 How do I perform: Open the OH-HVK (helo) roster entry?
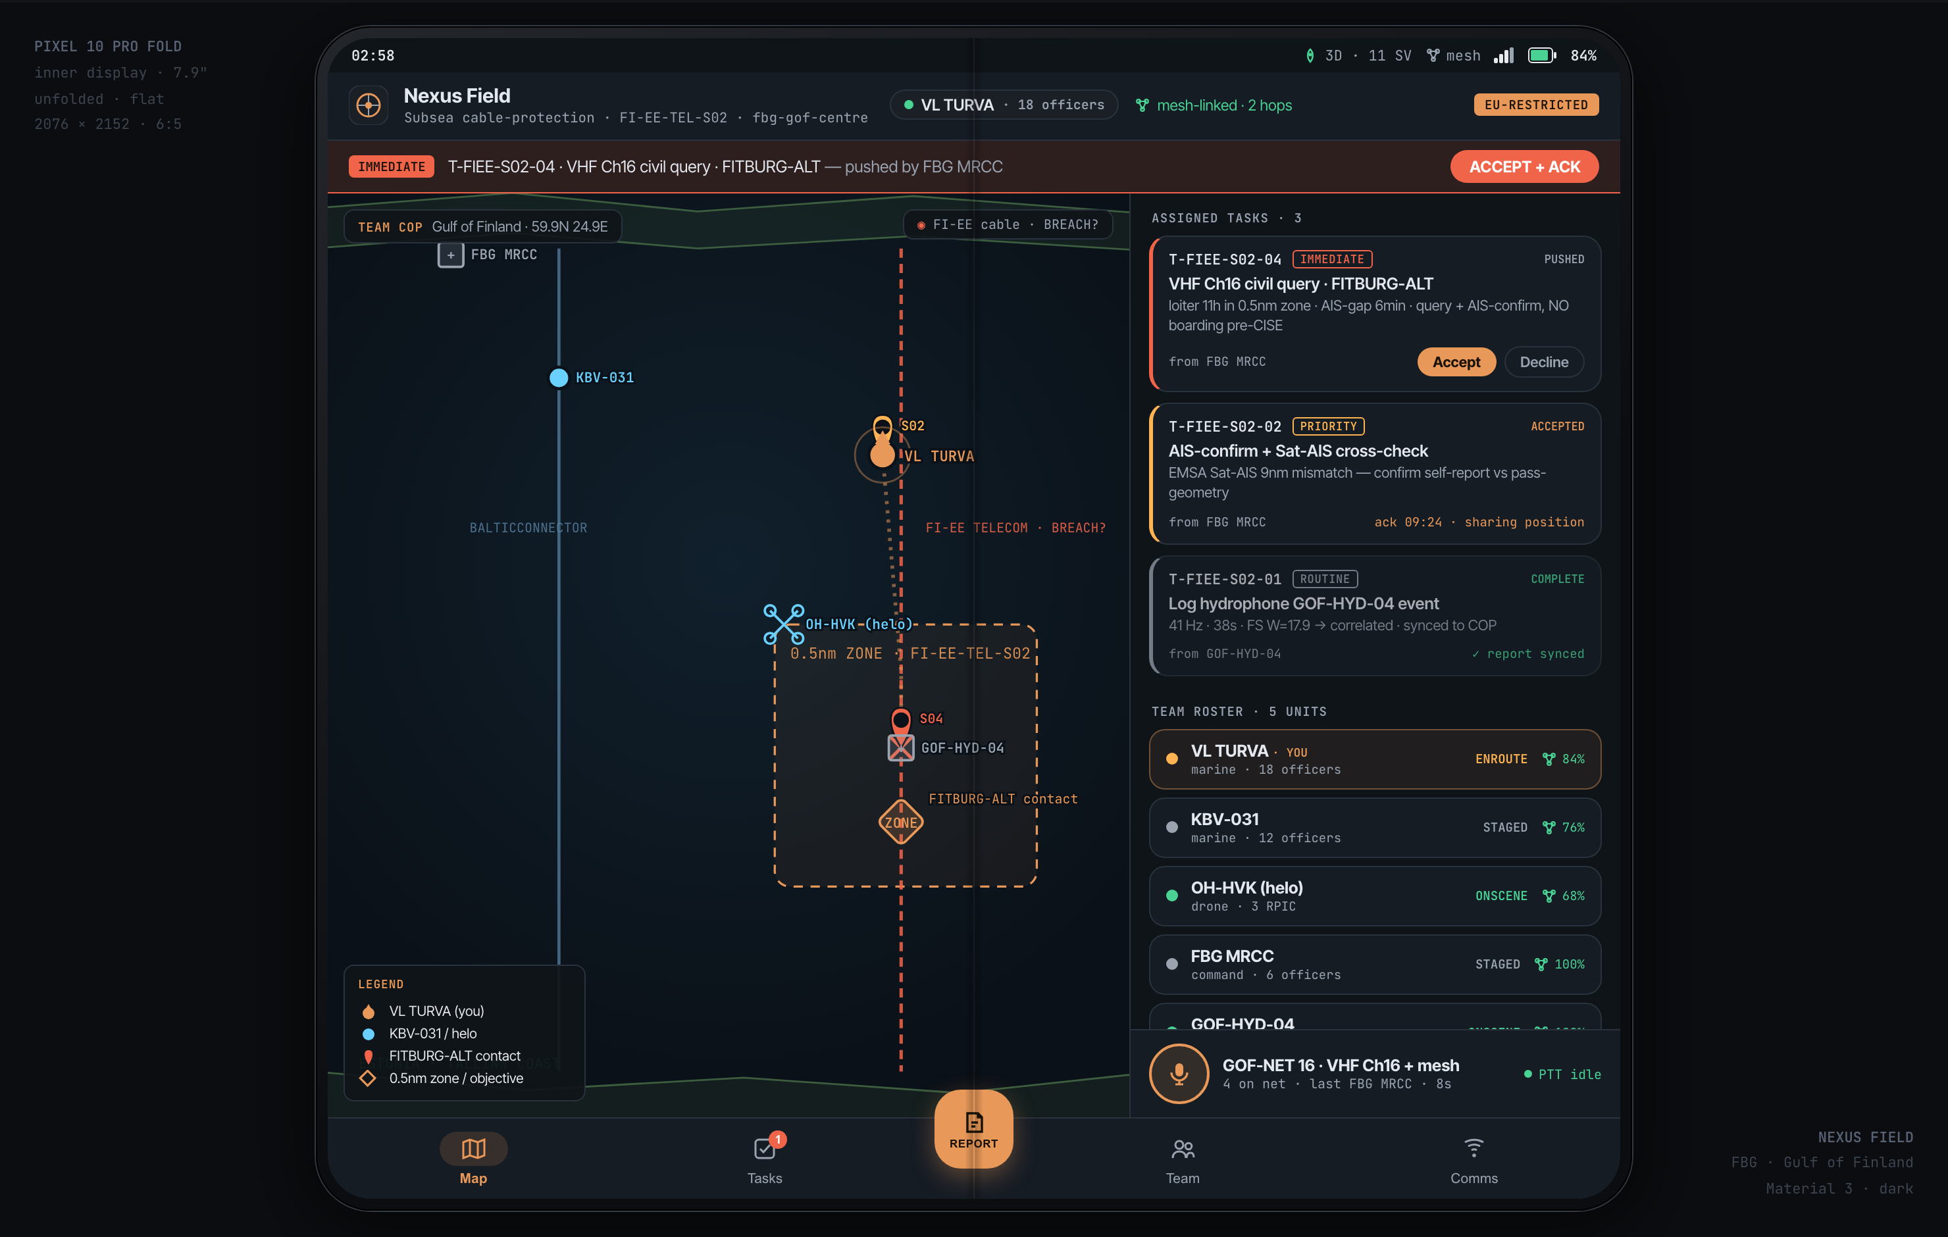click(1374, 896)
